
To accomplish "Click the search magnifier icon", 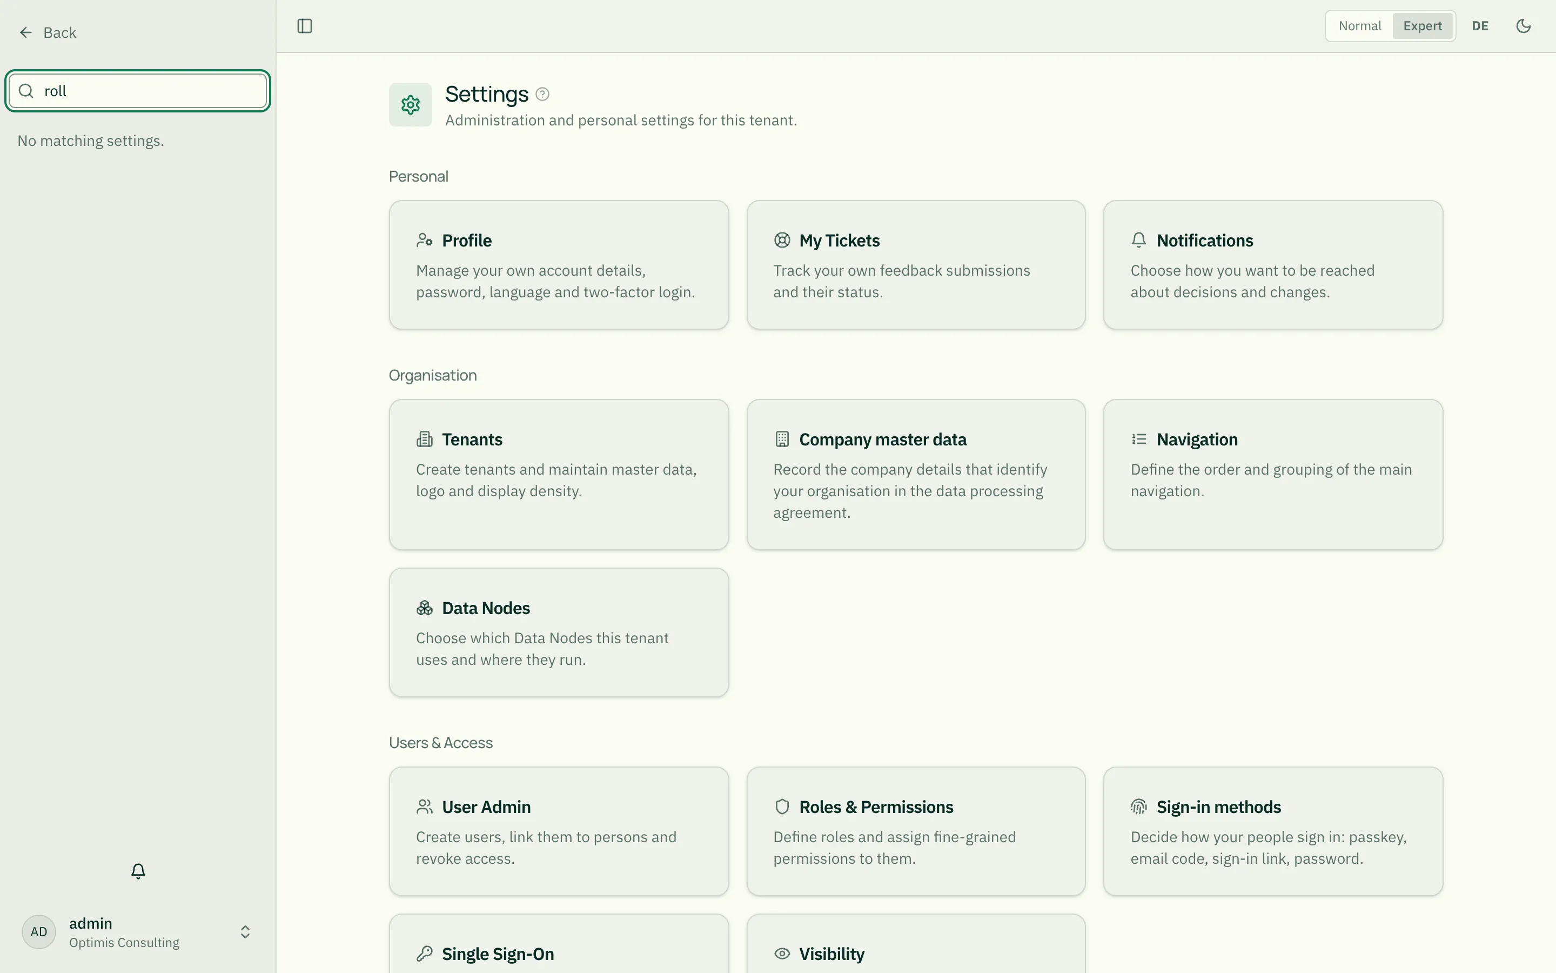I will [26, 91].
